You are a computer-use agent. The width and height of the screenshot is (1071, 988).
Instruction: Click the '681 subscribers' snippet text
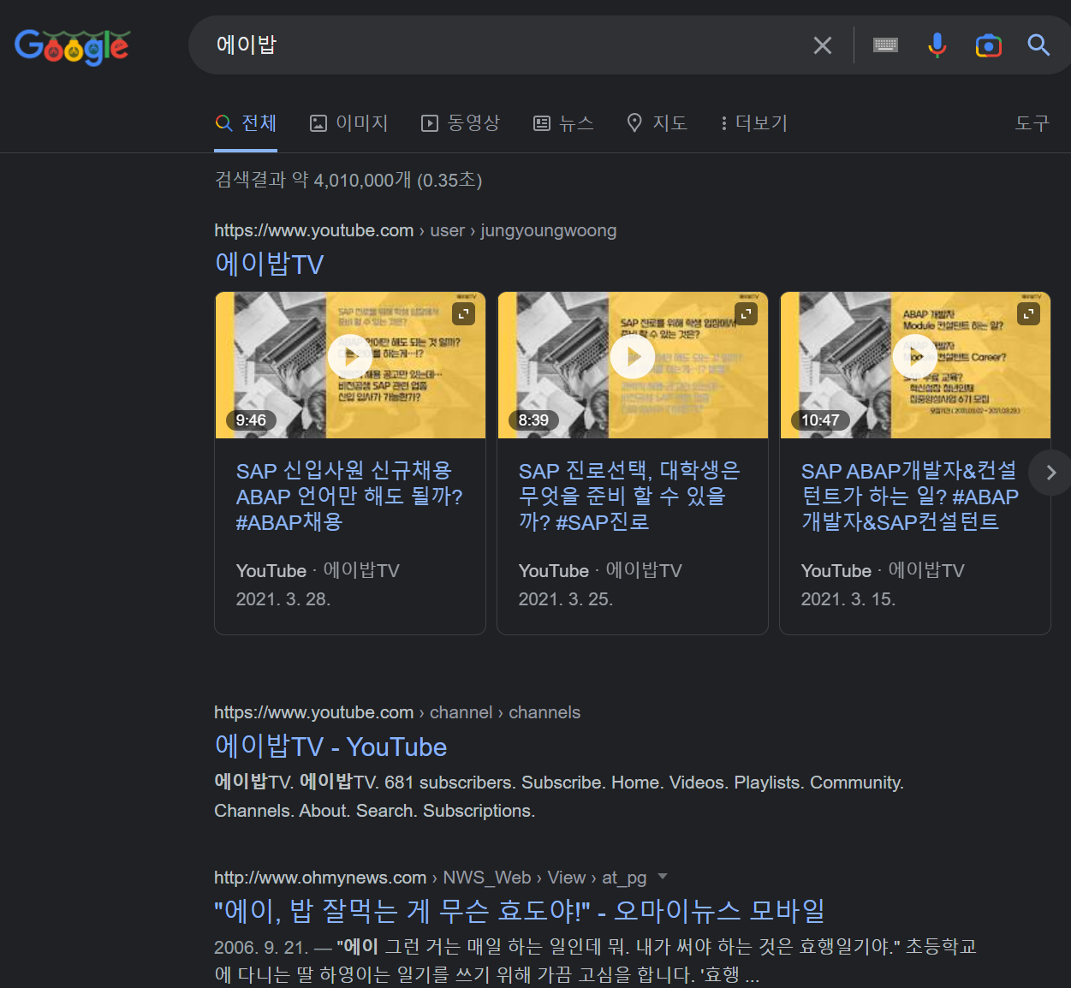click(x=449, y=783)
